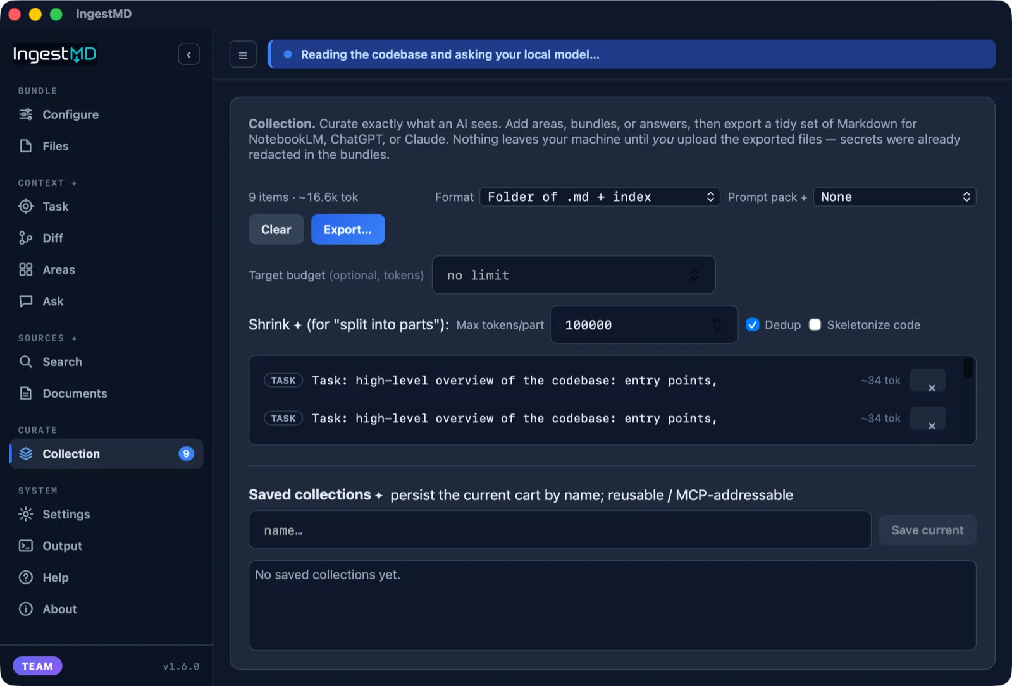Image resolution: width=1012 pixels, height=686 pixels.
Task: Collapse the sidebar with the chevron button
Action: [x=188, y=54]
